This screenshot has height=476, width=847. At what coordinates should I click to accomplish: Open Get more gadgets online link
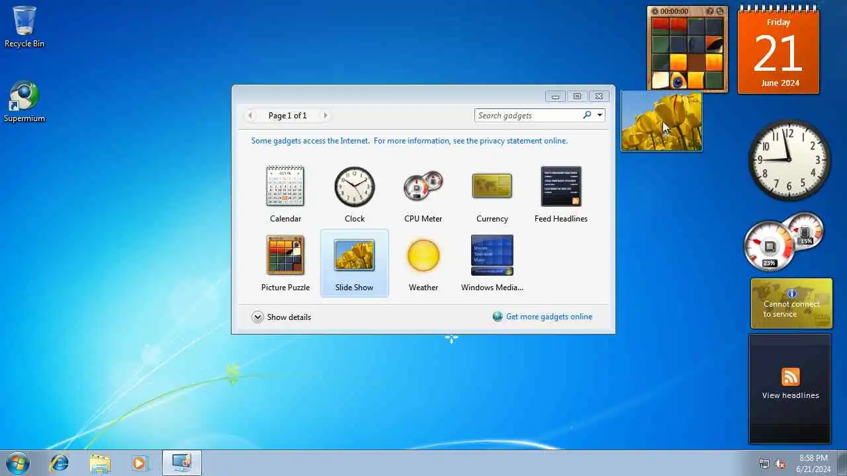[549, 317]
